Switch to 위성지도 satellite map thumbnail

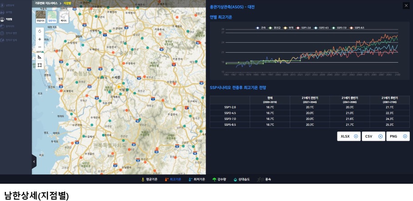[41, 17]
